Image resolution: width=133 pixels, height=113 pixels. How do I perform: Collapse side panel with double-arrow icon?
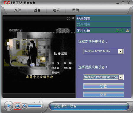click(73, 18)
